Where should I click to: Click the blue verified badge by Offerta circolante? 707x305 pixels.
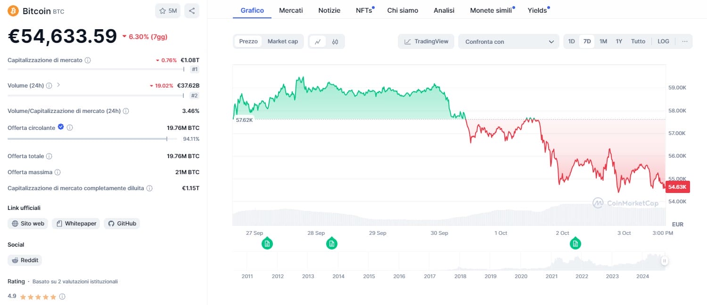point(61,127)
